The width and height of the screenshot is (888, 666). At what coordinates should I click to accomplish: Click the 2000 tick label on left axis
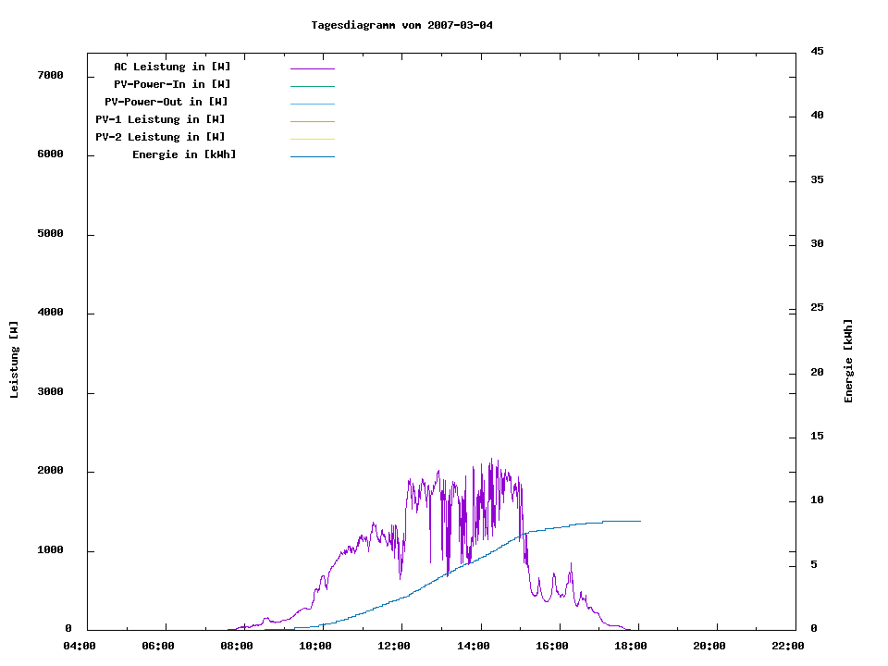tap(50, 471)
